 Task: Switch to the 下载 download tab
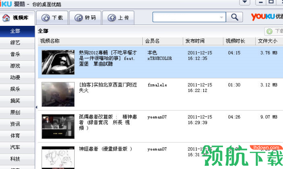(52, 18)
